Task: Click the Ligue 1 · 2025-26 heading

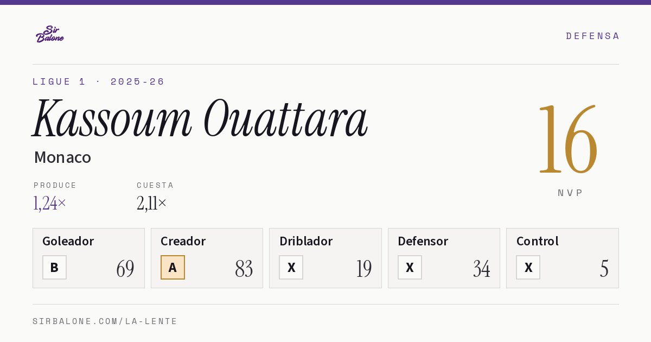Action: [99, 81]
